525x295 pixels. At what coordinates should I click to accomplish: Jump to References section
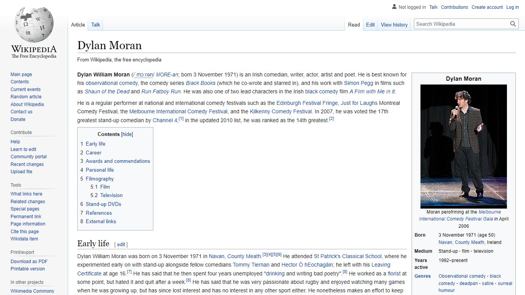tap(99, 213)
